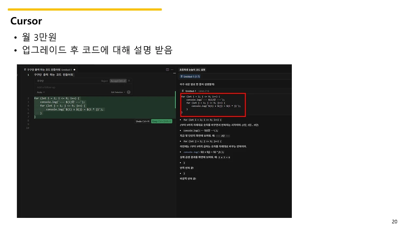Click the Undo Ctrl+N button
Screen dimensions: 406x228
(x=142, y=121)
